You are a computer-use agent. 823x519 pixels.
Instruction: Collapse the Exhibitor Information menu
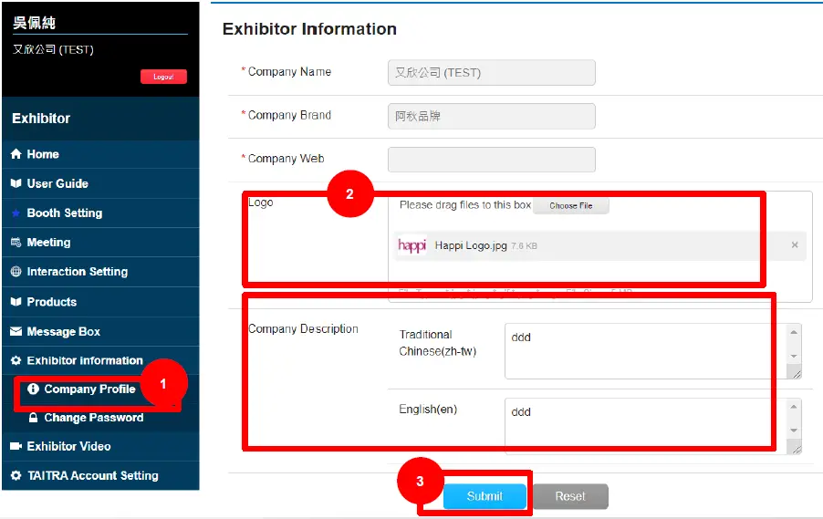[100, 360]
